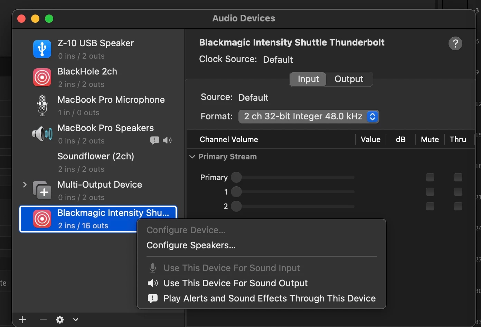Screen dimensions: 481x327
Task: Toggle Mute checkbox for Primary channel
Action: coord(430,177)
